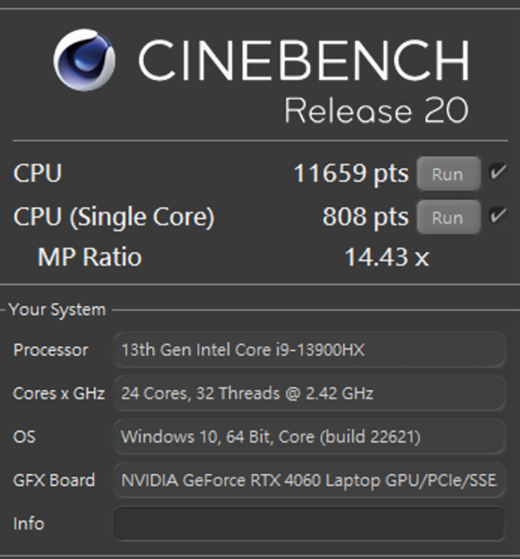Click the Processor label
520x559 pixels.
coord(50,350)
